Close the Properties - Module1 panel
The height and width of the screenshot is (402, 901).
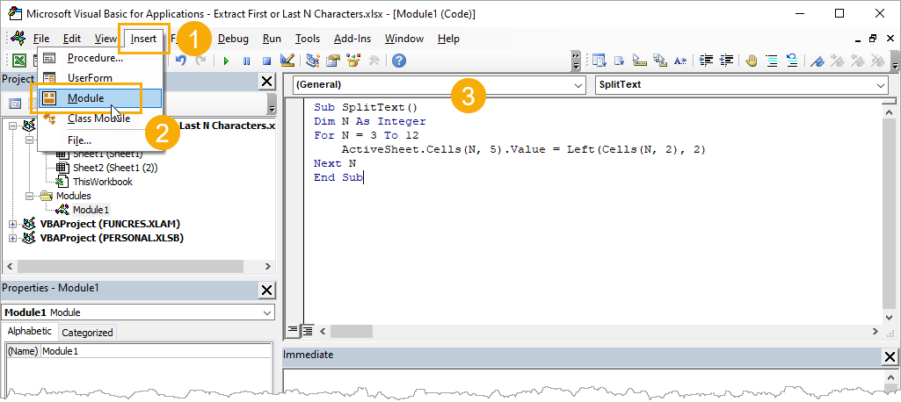pos(266,291)
